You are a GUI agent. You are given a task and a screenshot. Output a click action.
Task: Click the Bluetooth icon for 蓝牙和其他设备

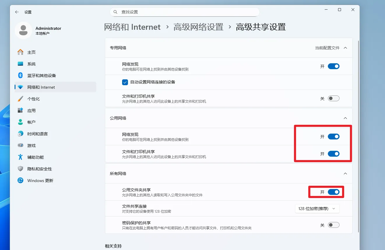(20, 76)
